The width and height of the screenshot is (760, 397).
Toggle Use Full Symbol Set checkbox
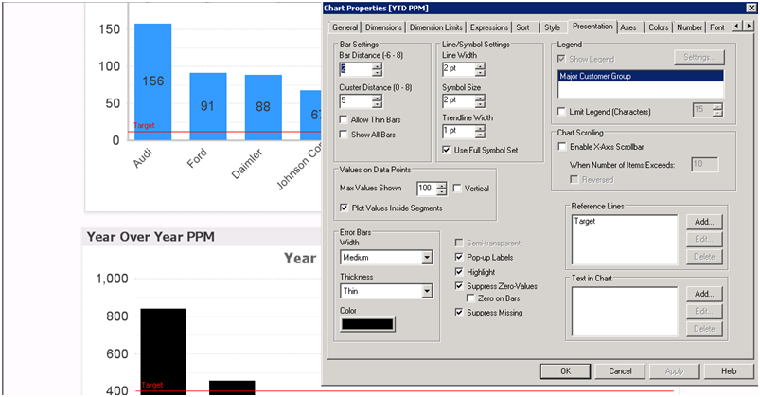point(447,150)
